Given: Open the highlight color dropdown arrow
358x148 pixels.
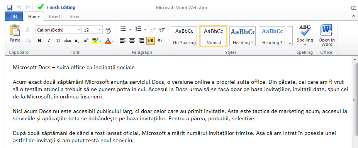Looking at the screenshot, I should pos(101,41).
